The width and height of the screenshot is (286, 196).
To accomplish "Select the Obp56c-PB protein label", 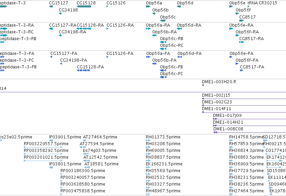I will click(171, 67).
